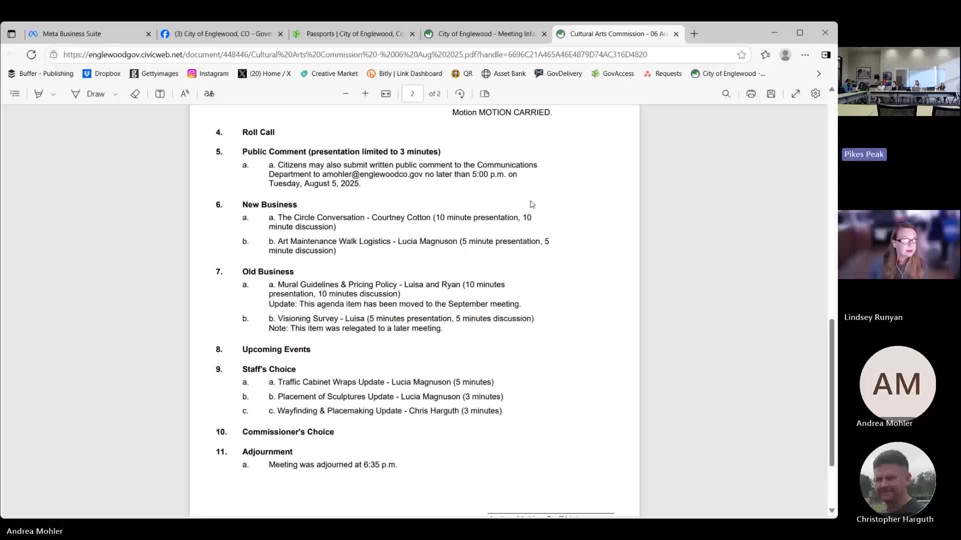961x540 pixels.
Task: Click the Zoom in plus button
Action: tap(365, 93)
